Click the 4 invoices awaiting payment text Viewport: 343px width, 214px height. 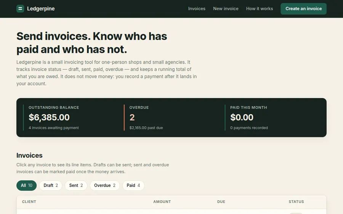pyautogui.click(x=54, y=128)
